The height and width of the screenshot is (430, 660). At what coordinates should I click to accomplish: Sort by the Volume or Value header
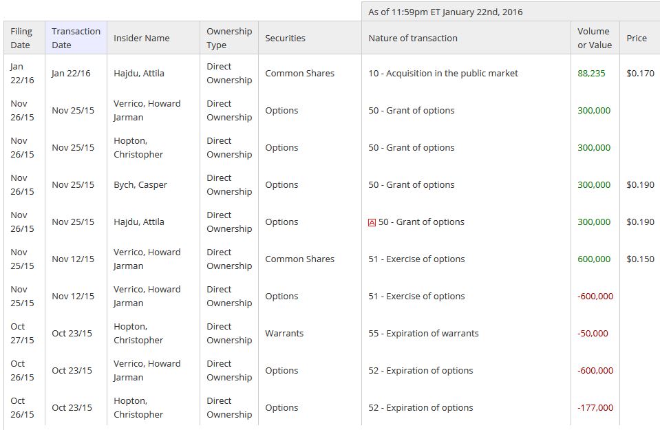[594, 39]
